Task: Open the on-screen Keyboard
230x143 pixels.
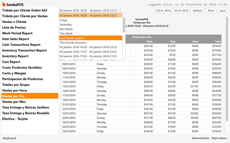Action: (x=9, y=138)
